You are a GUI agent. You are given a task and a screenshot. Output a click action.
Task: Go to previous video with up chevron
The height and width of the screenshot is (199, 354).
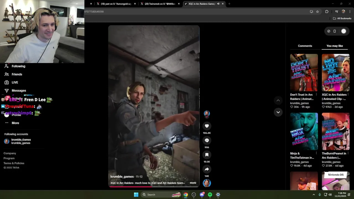point(278,101)
